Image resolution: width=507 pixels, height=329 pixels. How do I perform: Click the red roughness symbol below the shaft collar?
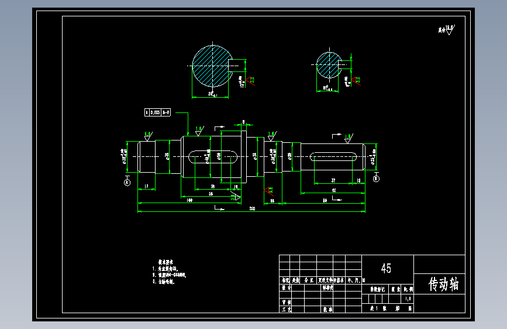[268, 191]
